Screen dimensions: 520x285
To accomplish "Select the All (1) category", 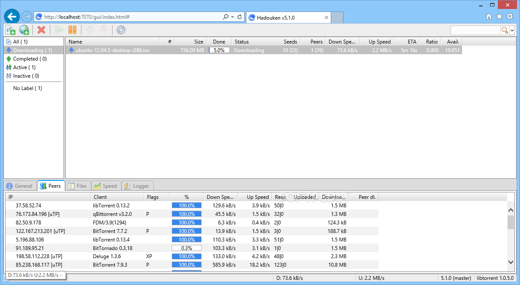I will click(34, 42).
